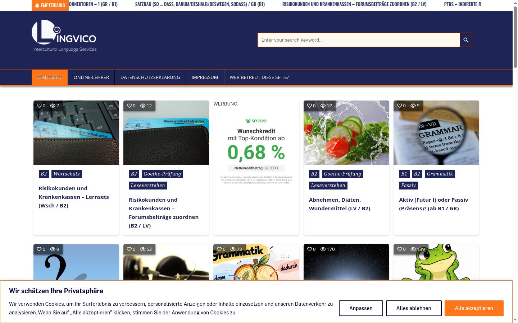The width and height of the screenshot is (518, 323).
Task: Click the heart icon on the frog card
Action: 399,249
